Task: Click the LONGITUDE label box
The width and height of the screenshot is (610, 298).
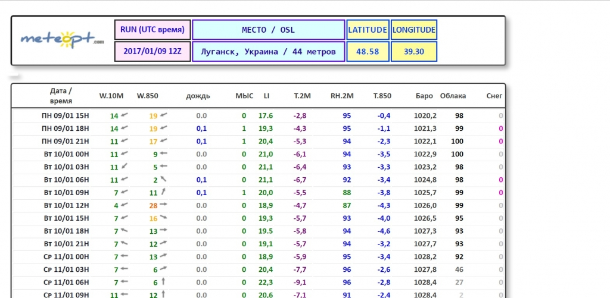Action: [x=414, y=30]
